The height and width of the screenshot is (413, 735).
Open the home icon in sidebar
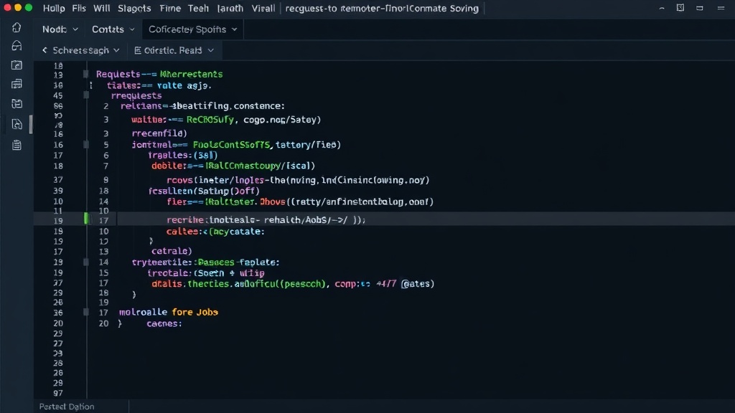click(17, 28)
